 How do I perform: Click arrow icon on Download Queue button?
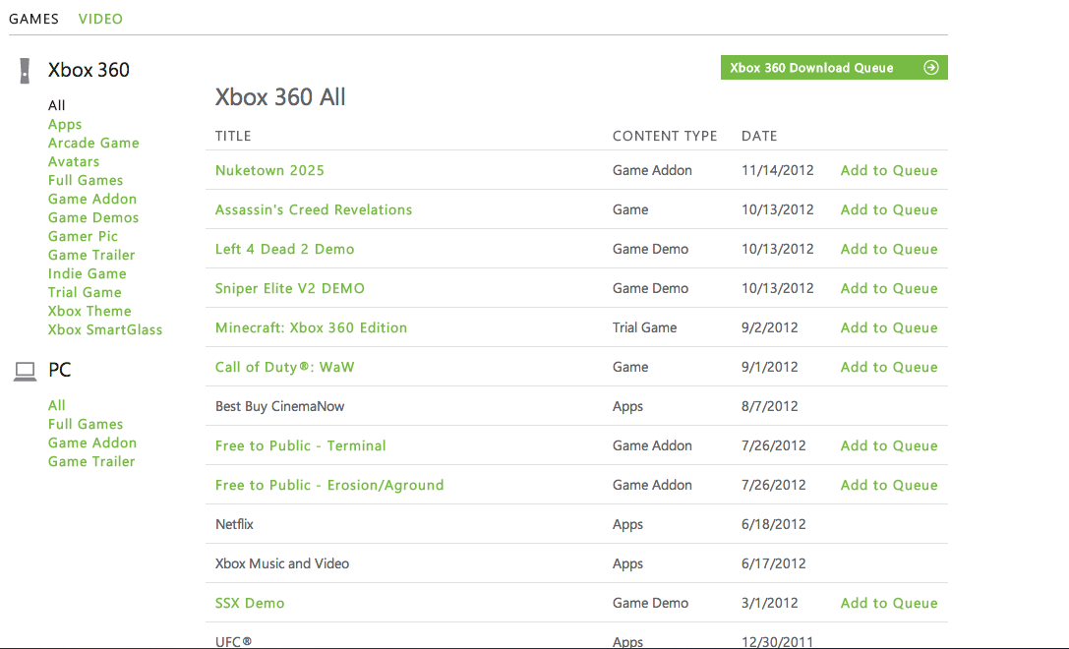click(x=930, y=68)
